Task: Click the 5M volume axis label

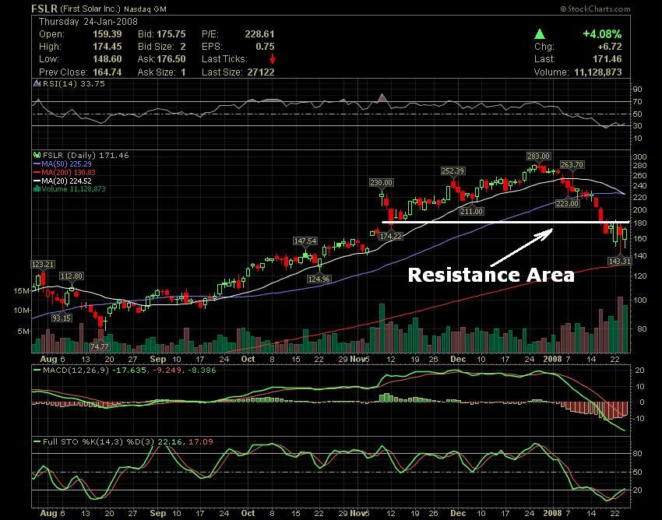Action: tap(23, 332)
